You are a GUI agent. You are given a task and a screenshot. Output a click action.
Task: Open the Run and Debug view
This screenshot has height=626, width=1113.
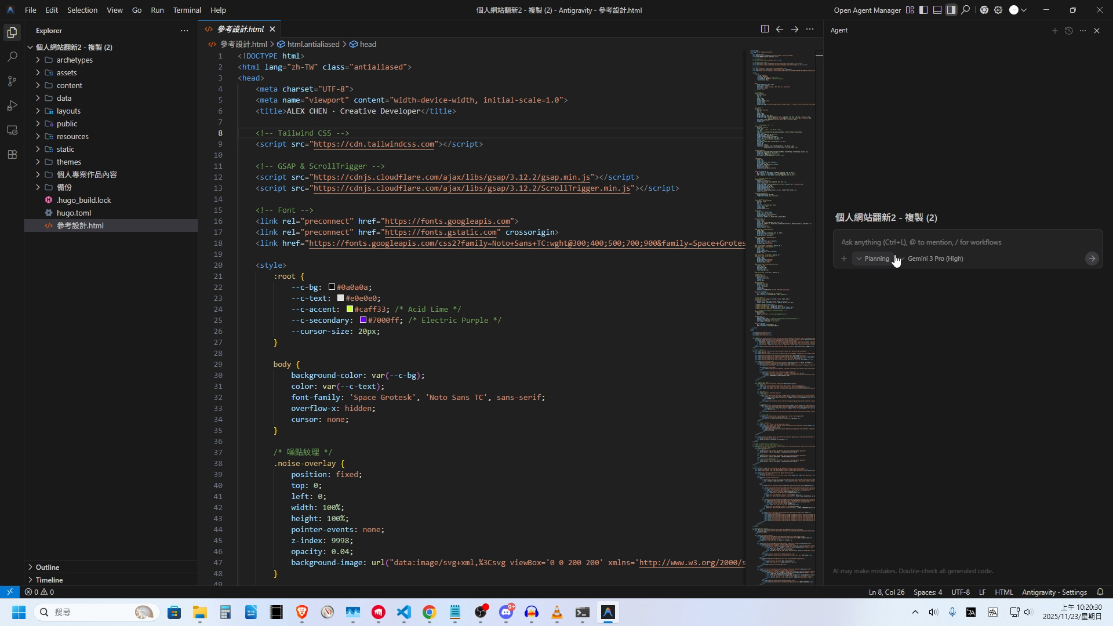pyautogui.click(x=12, y=105)
